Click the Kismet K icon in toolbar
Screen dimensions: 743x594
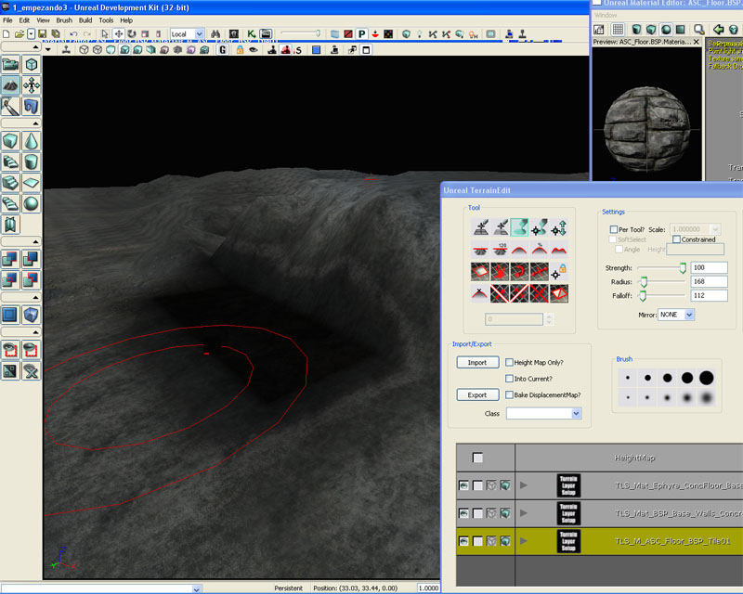tap(251, 34)
